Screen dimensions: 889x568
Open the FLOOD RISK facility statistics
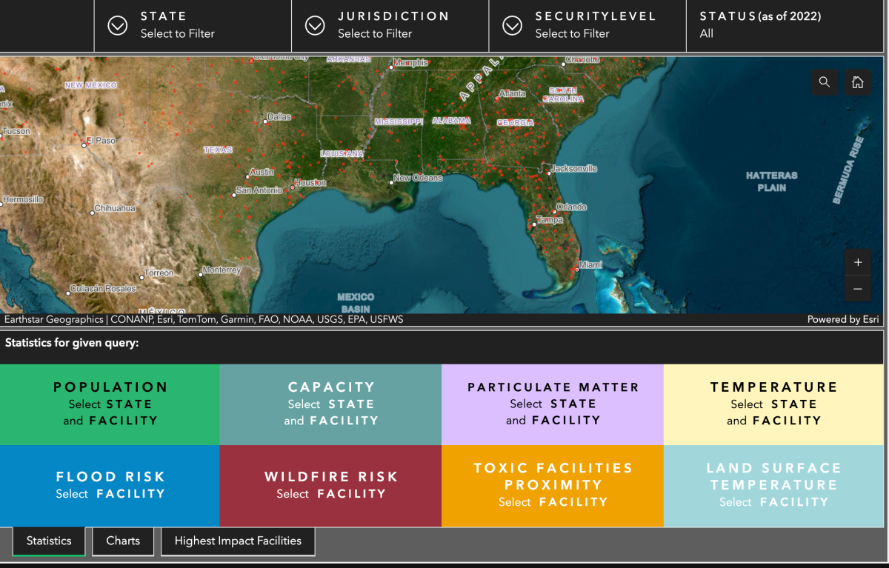click(x=110, y=486)
